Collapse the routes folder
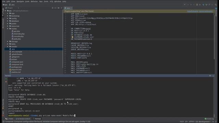The image size is (219, 123). (8, 29)
